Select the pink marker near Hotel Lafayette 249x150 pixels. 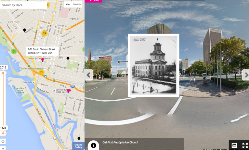(x=43, y=60)
